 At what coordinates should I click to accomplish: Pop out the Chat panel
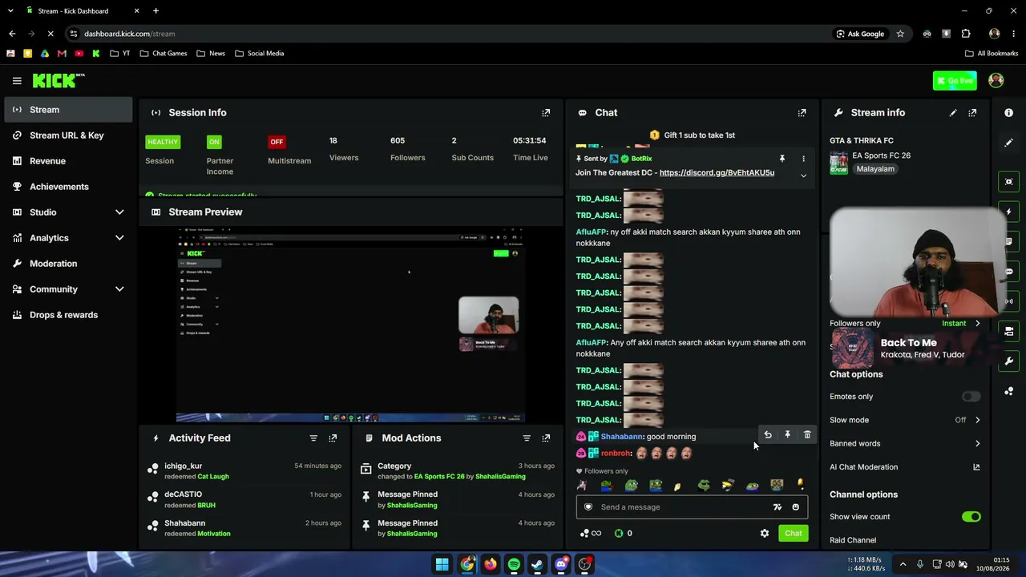802,113
